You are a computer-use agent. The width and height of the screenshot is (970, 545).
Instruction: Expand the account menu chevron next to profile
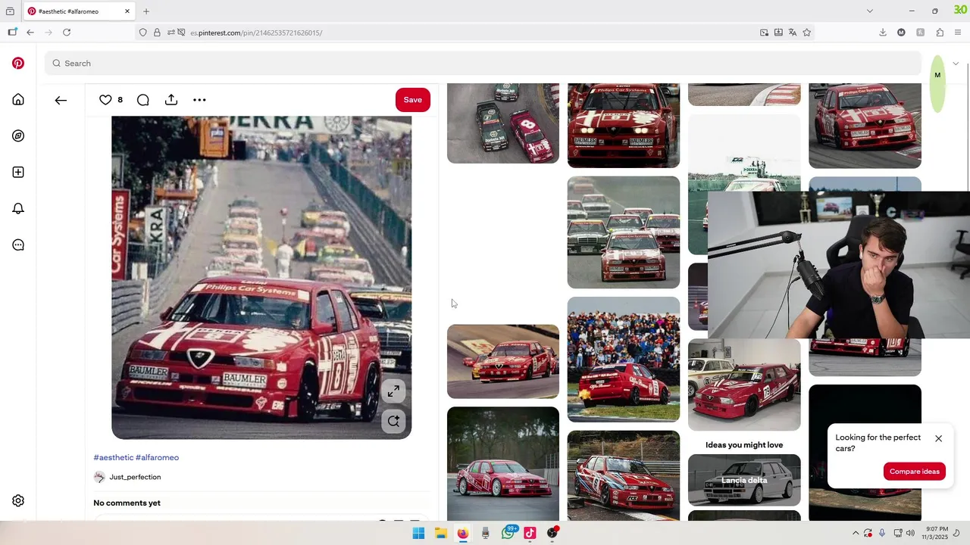click(x=956, y=64)
